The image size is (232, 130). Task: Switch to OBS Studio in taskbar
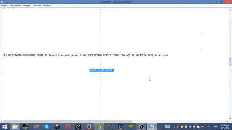[141, 127]
